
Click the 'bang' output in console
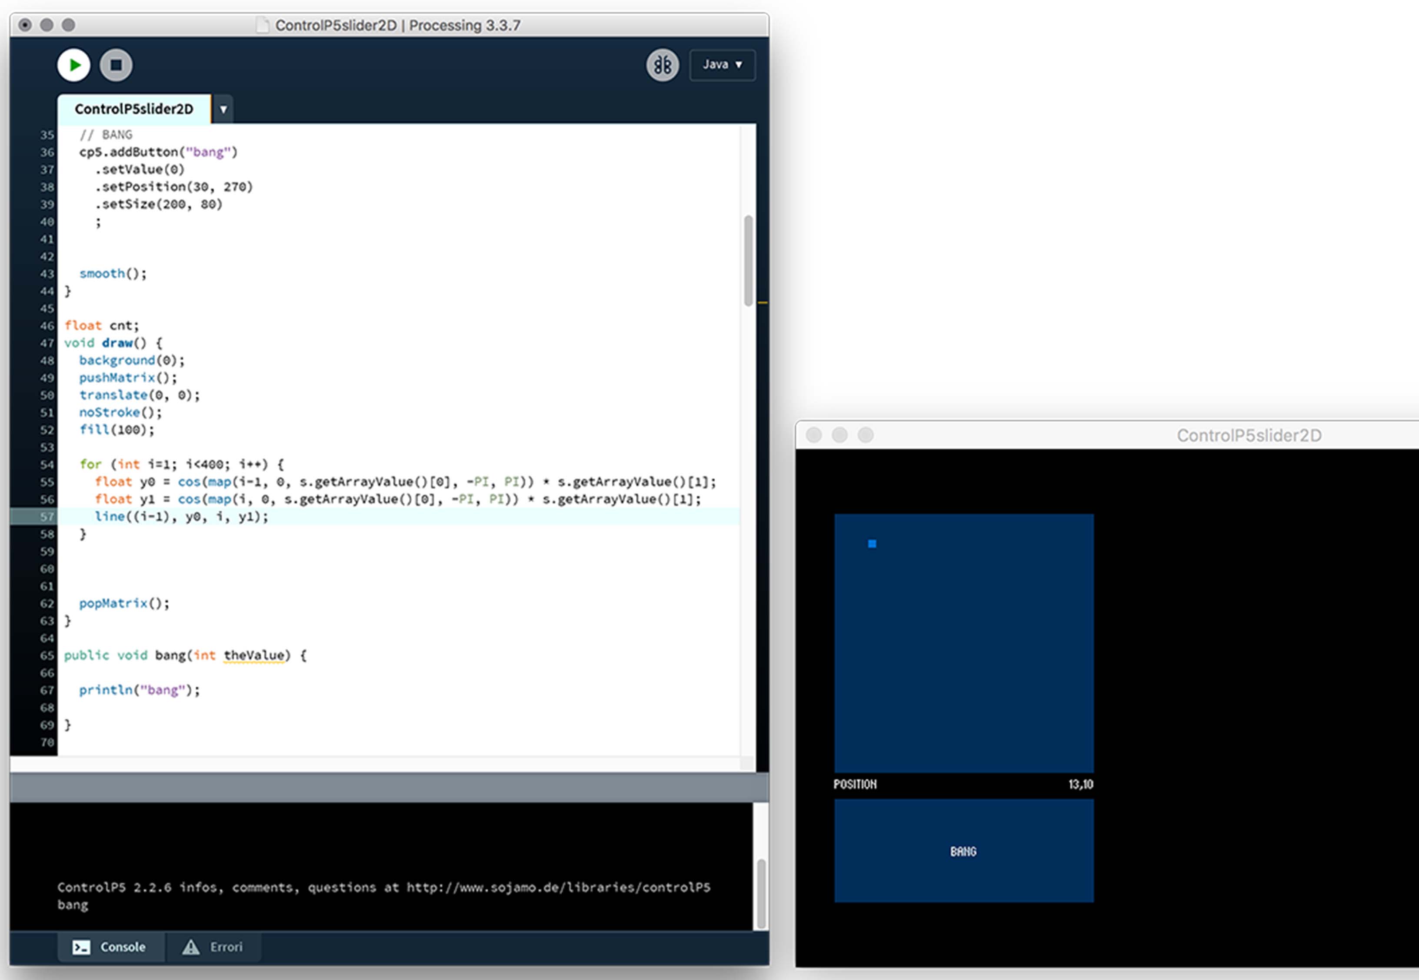73,904
